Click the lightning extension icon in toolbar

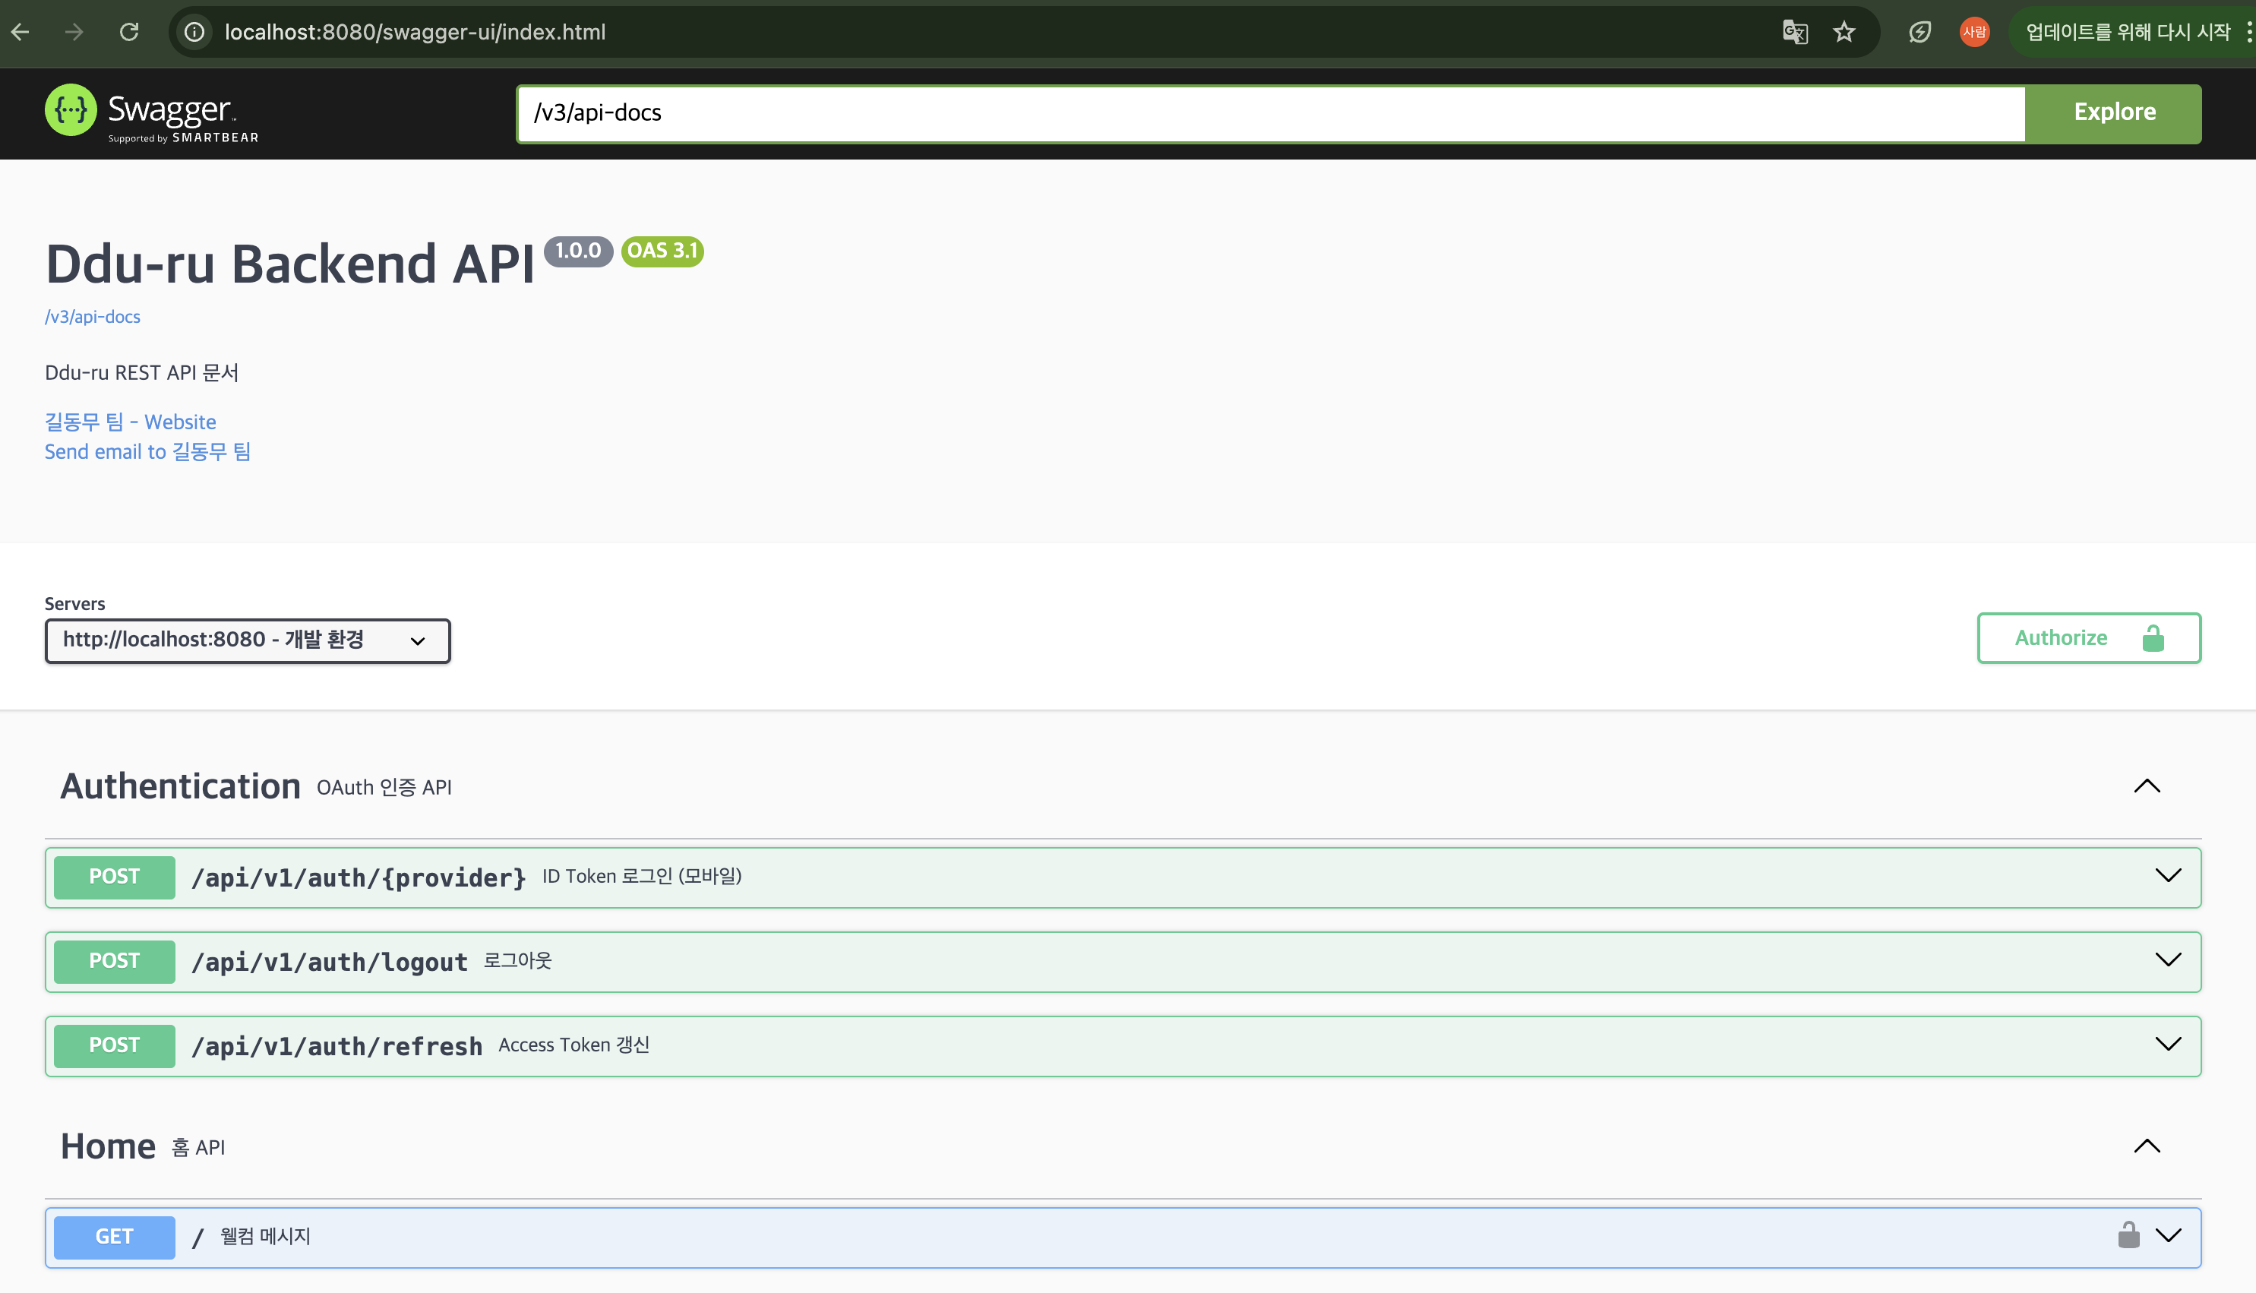point(1919,32)
